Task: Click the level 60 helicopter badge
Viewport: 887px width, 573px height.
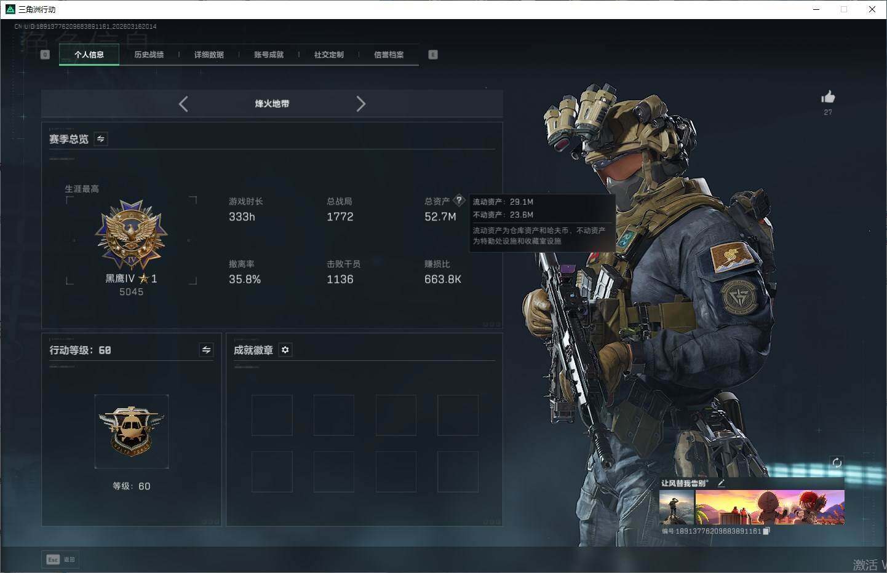Action: (132, 432)
